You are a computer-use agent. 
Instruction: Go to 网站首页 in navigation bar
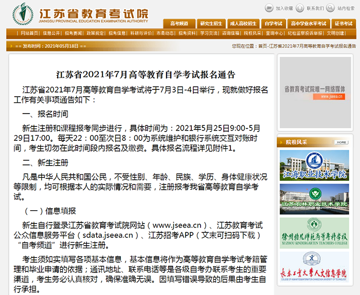point(29,33)
